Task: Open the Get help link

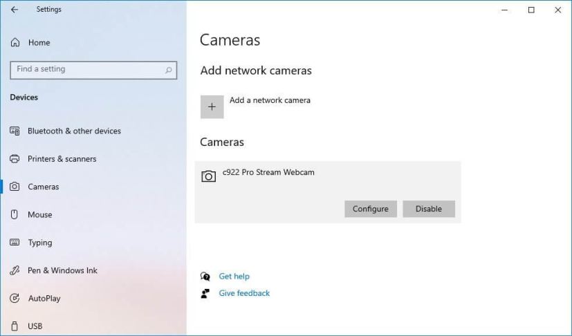Action: 234,277
